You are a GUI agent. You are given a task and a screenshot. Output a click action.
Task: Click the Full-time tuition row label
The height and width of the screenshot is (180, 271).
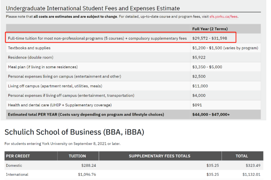tap(97, 38)
